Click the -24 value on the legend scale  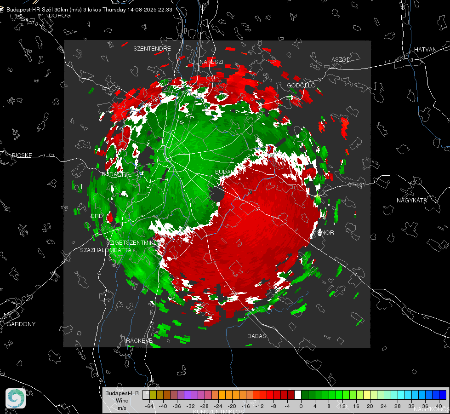tap(218, 406)
